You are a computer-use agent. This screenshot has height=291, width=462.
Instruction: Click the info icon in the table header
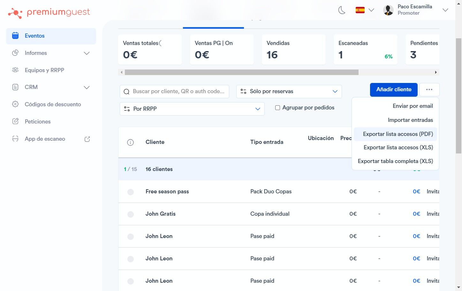130,142
